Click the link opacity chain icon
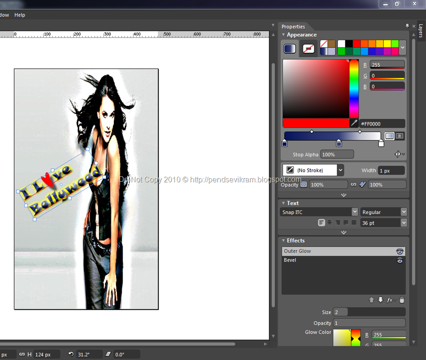The width and height of the screenshot is (426, 360). click(x=353, y=185)
